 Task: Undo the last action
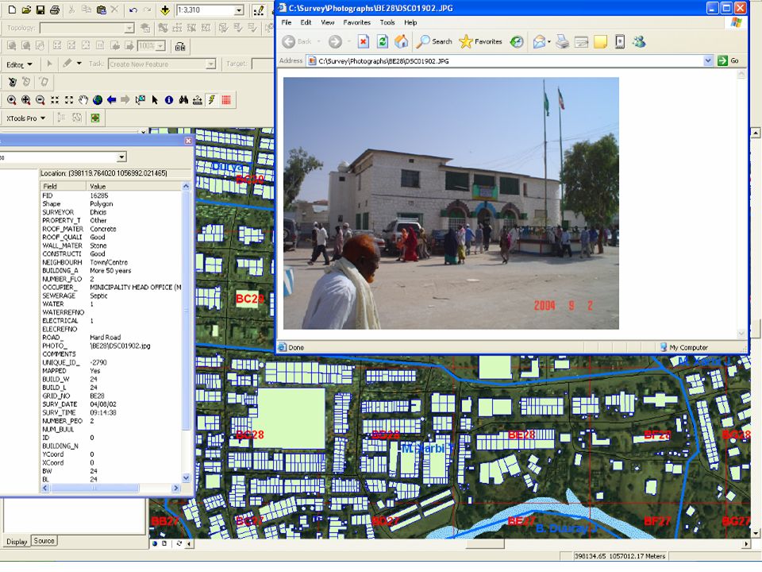[x=133, y=10]
